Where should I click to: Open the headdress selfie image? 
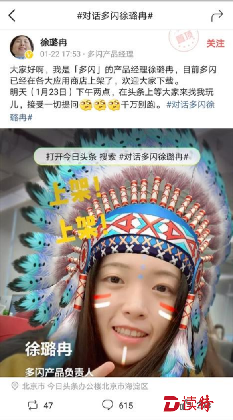[116, 252]
